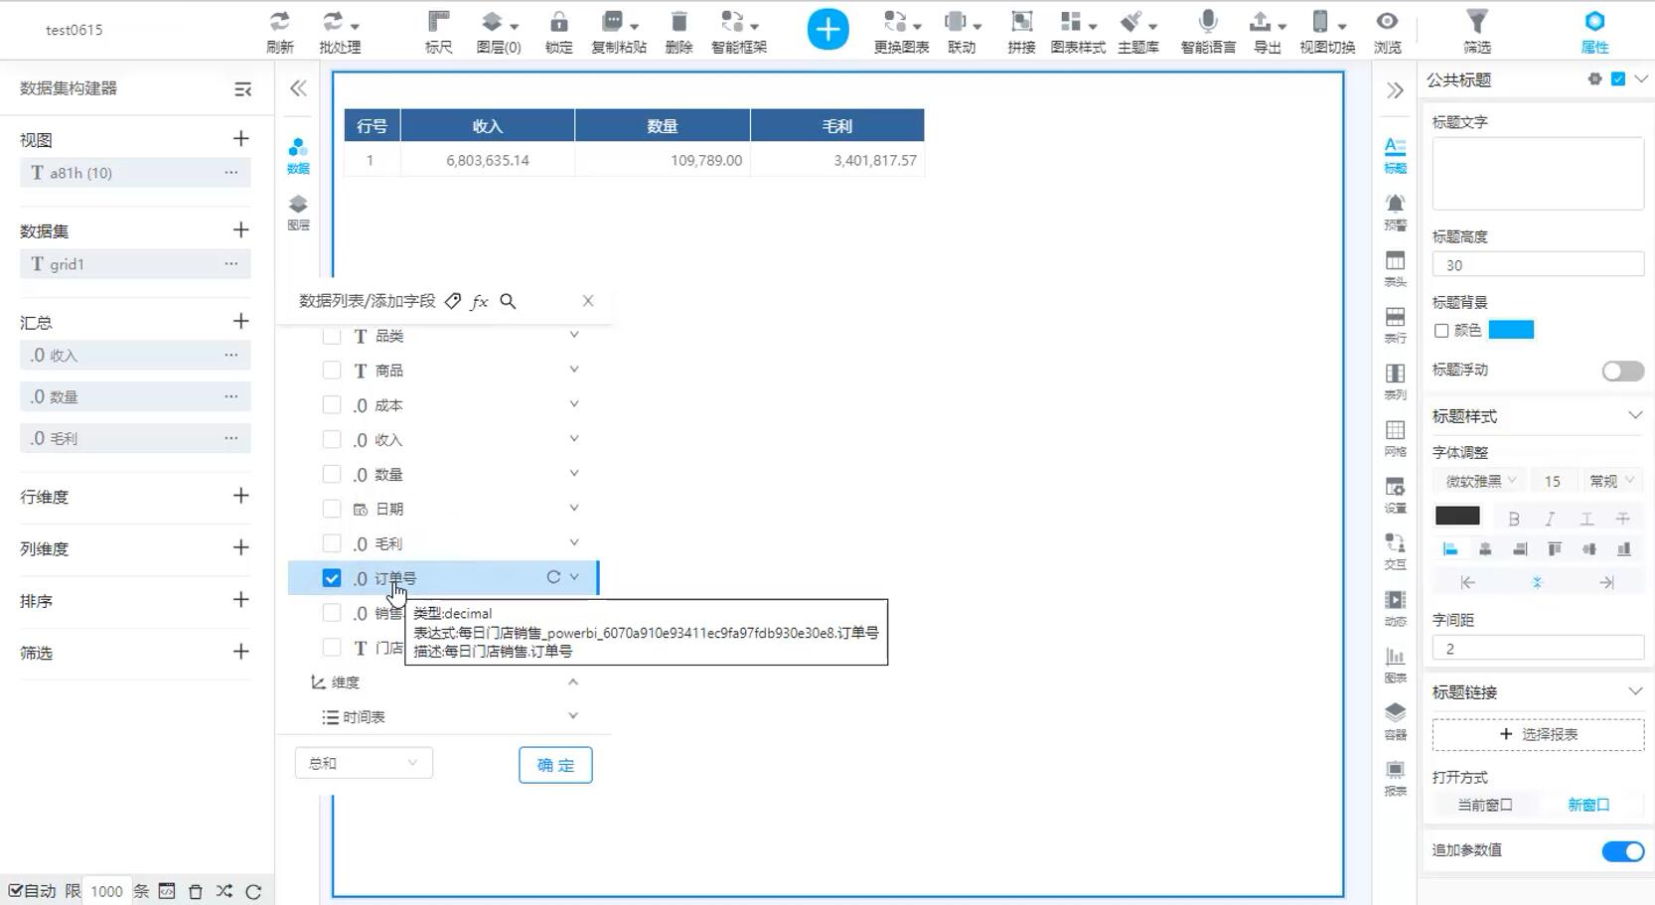The width and height of the screenshot is (1655, 905).
Task: Check the 成本 field checkbox
Action: 332,405
